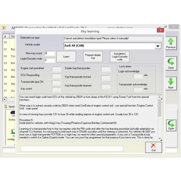Click the lower Open icon in main window

point(171,125)
